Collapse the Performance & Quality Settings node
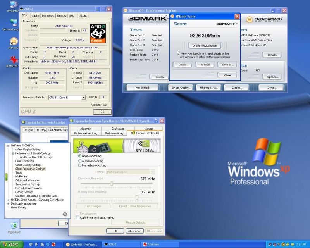 pyautogui.click(x=13, y=153)
